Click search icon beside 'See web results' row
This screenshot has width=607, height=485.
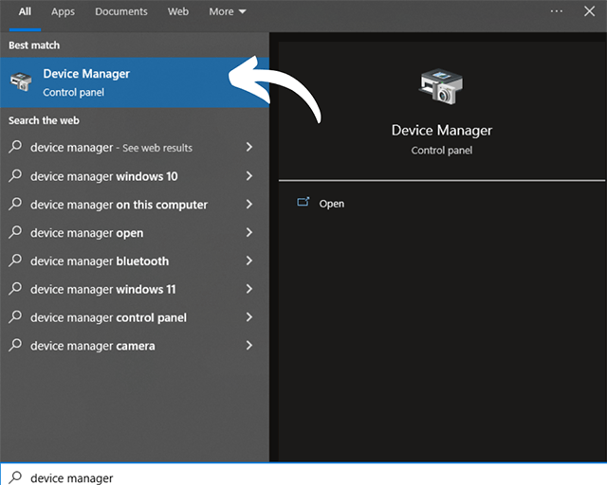(x=15, y=147)
